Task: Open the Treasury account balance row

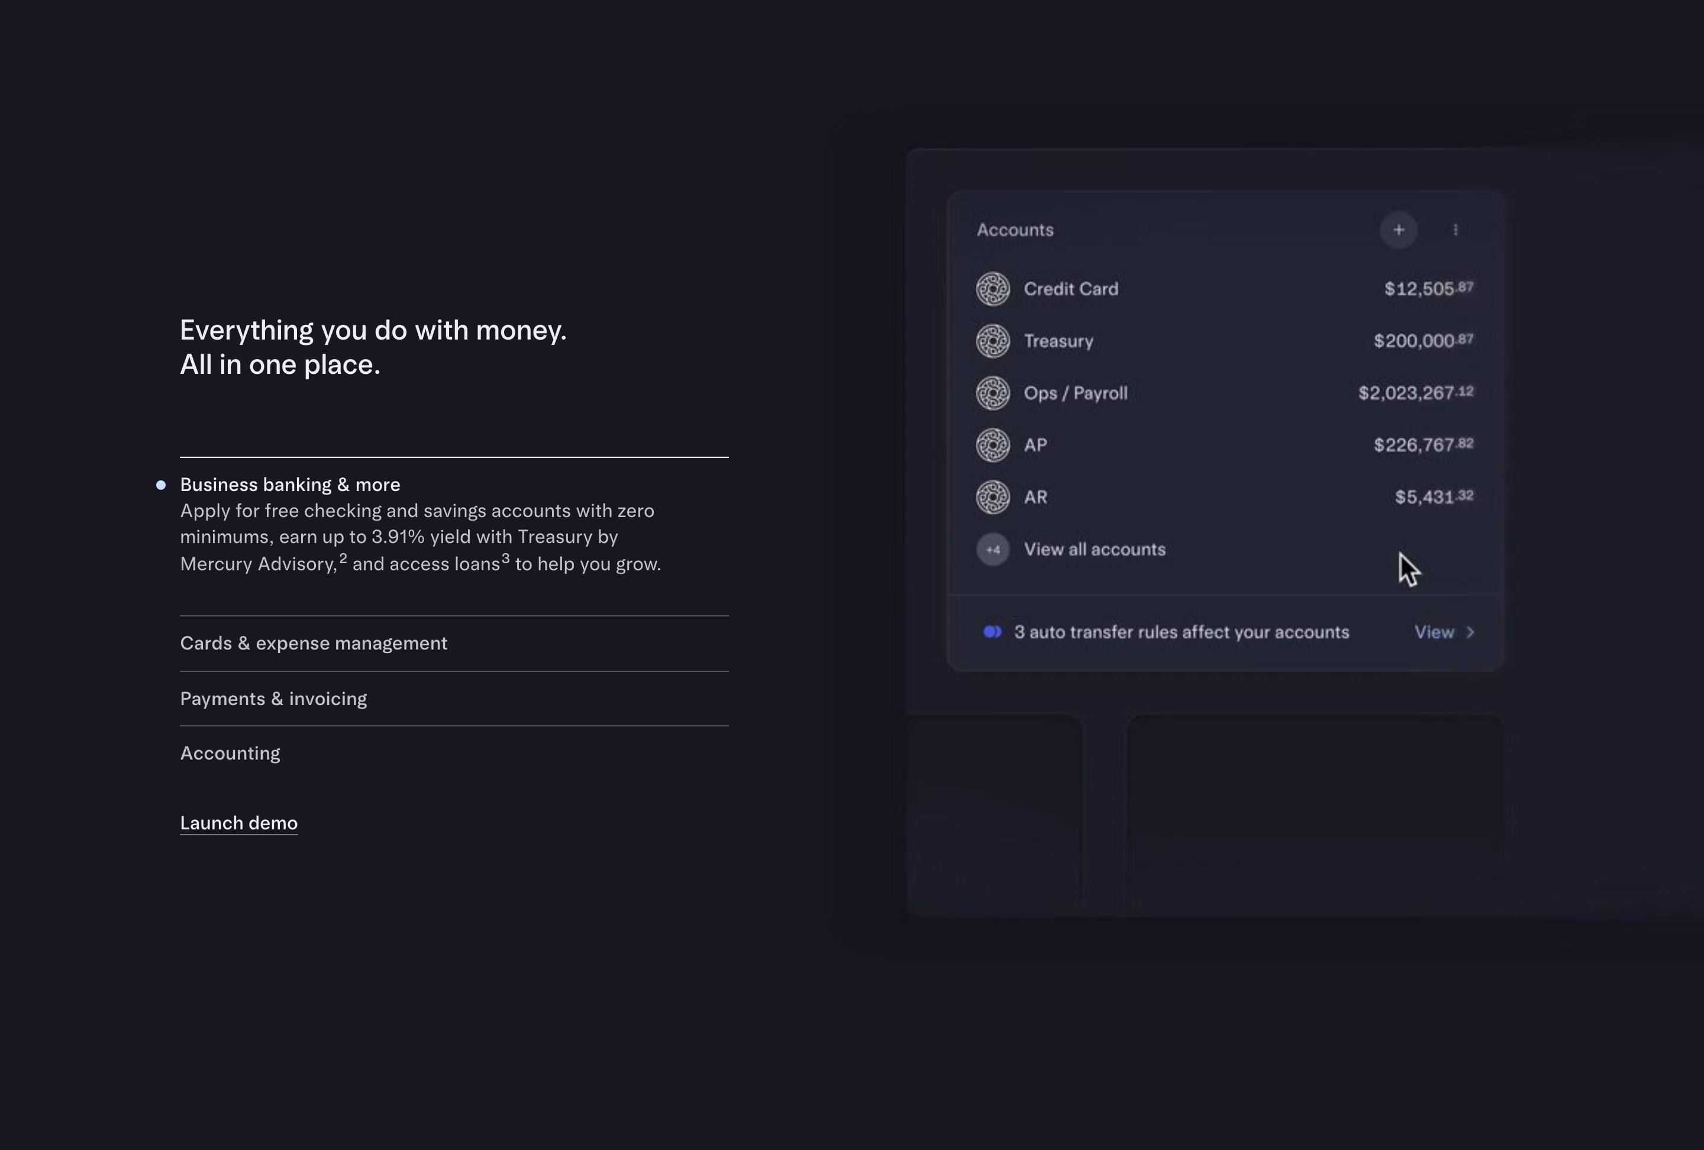Action: [1225, 341]
